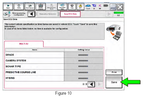Click the VI signal status icon
Screen dimensions: 143x98
coord(94,7)
